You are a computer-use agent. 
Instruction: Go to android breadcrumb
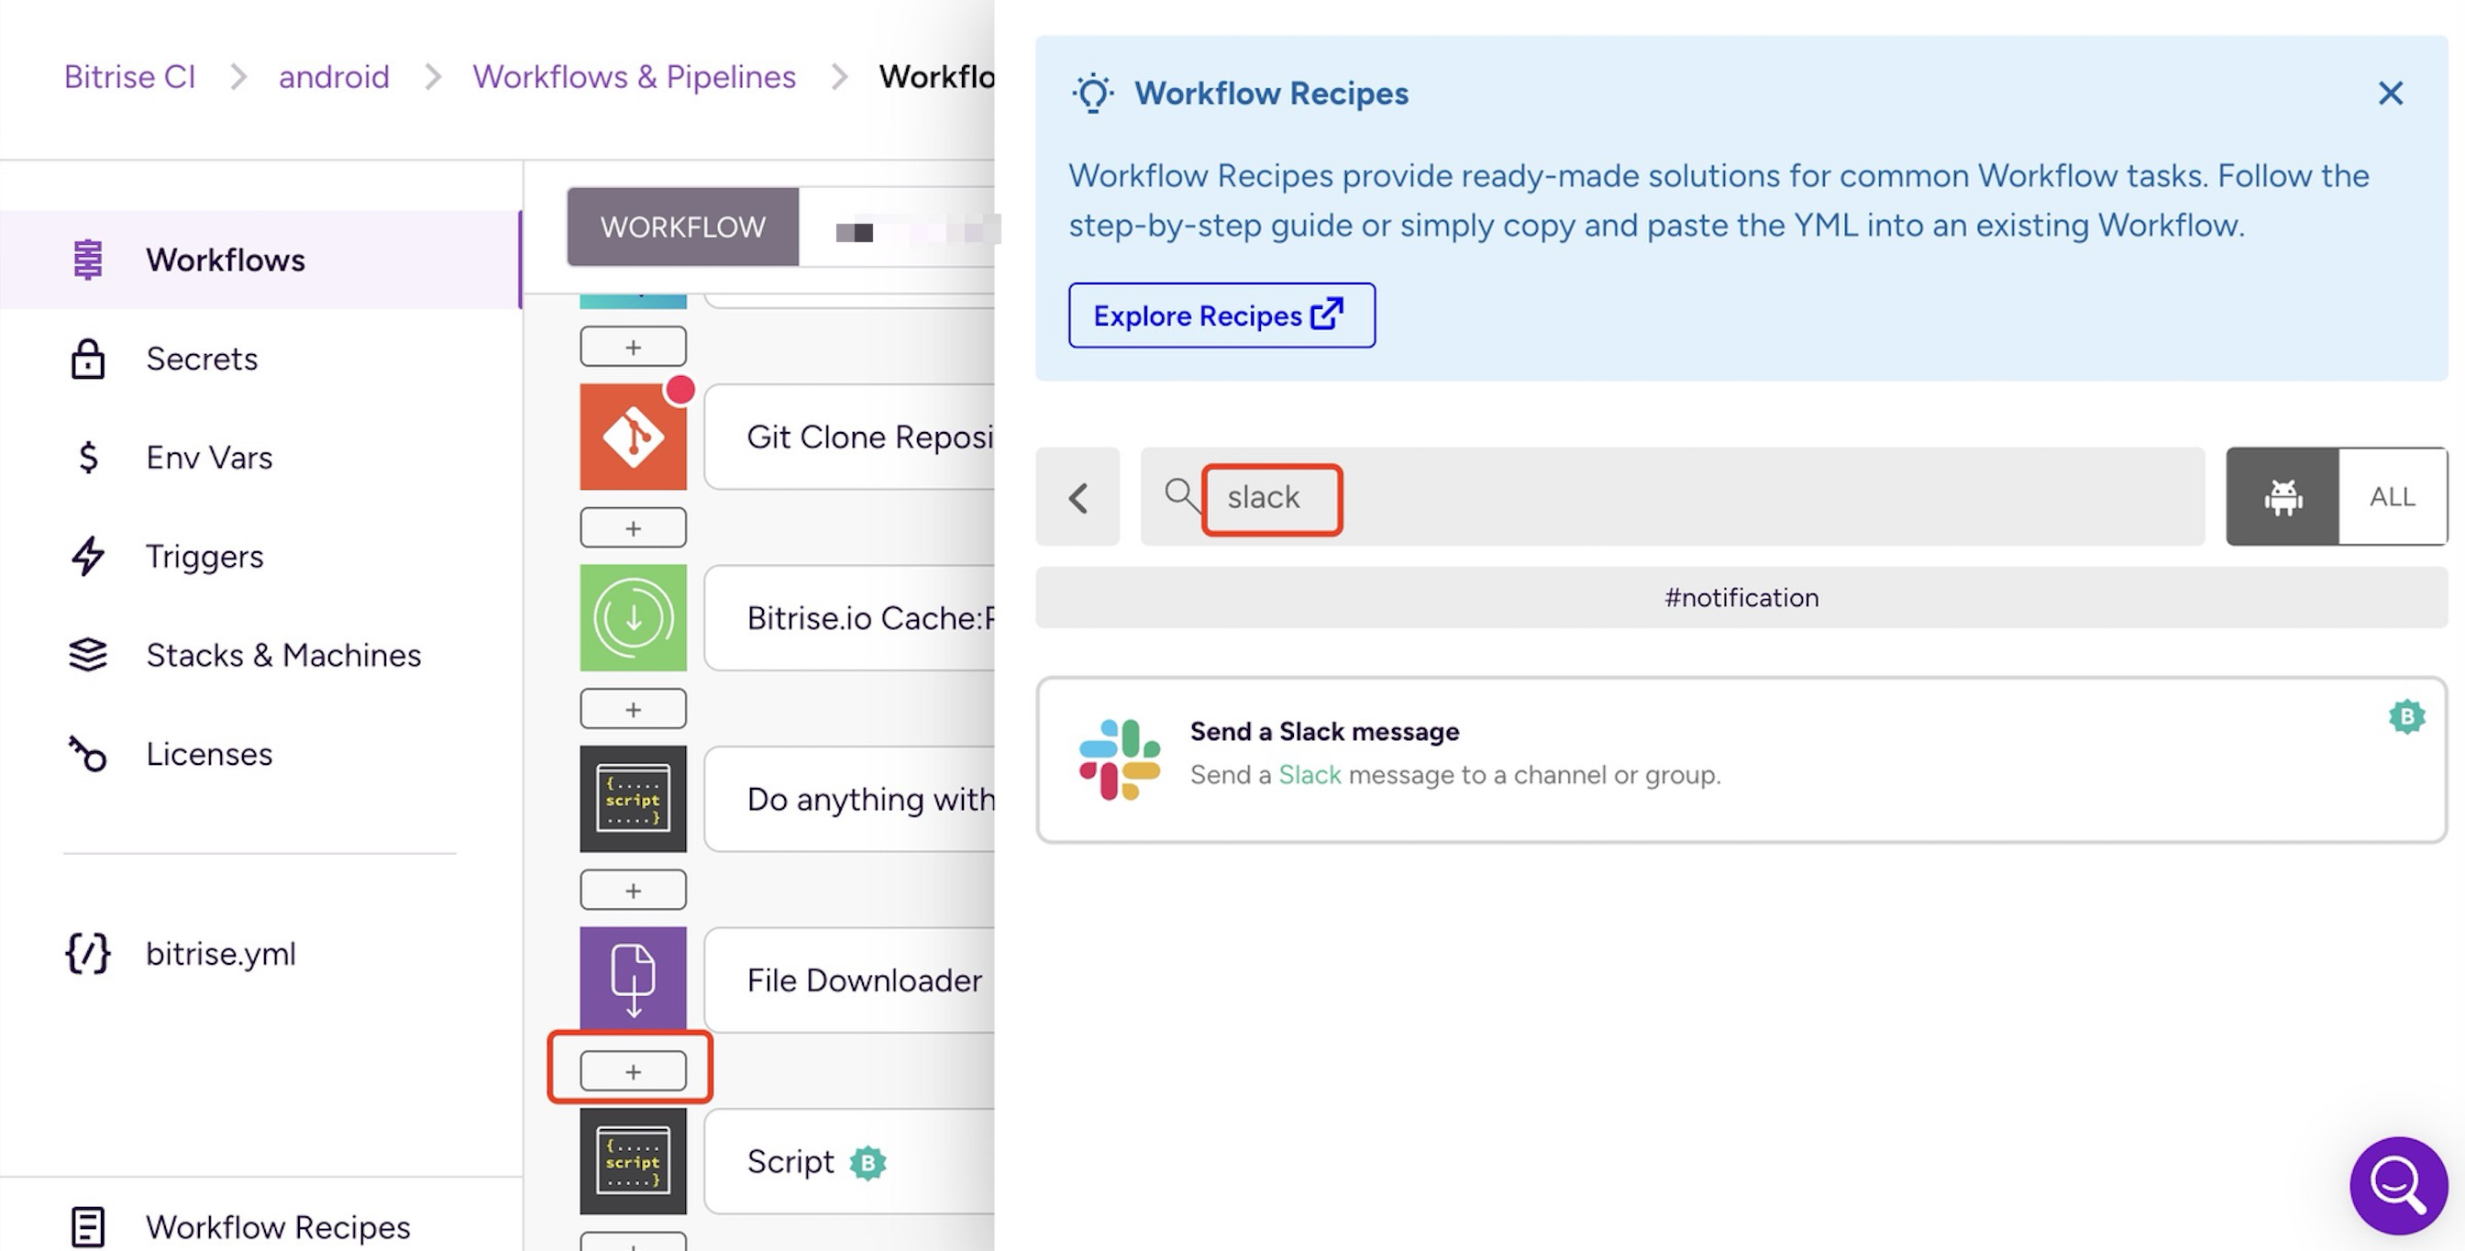point(334,76)
